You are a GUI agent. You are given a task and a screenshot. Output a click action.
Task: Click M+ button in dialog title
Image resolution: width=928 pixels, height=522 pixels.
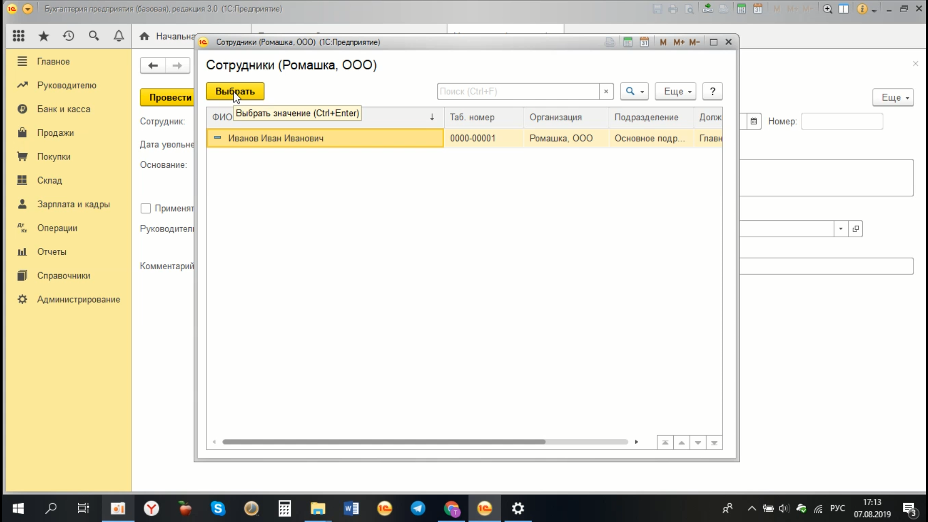tap(679, 42)
